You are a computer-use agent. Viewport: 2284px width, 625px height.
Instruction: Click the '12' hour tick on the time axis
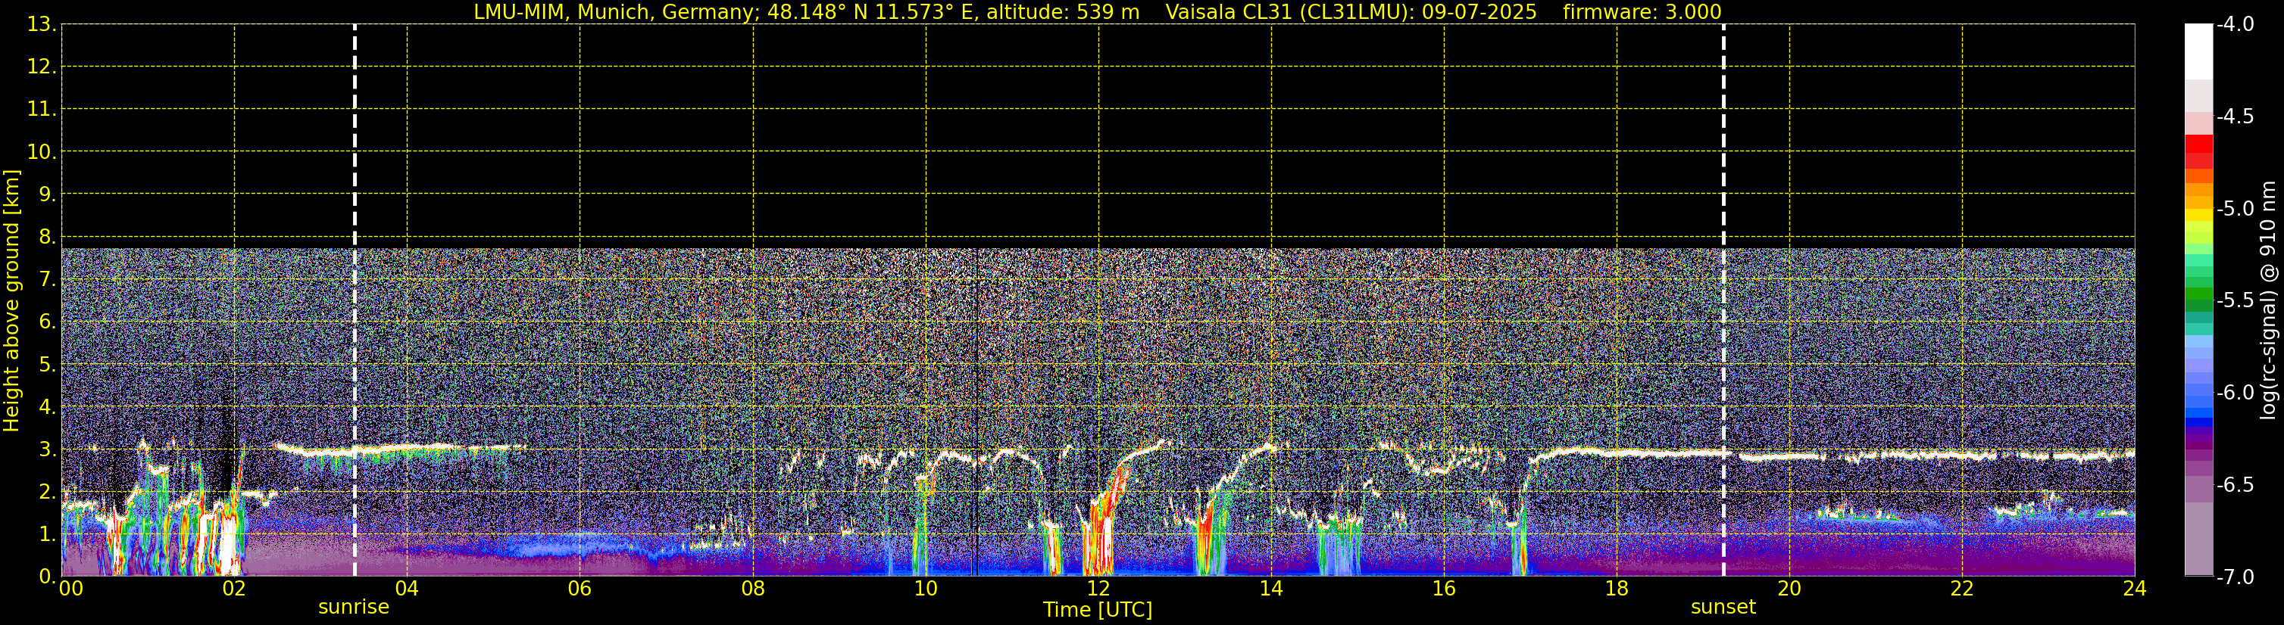[1098, 589]
